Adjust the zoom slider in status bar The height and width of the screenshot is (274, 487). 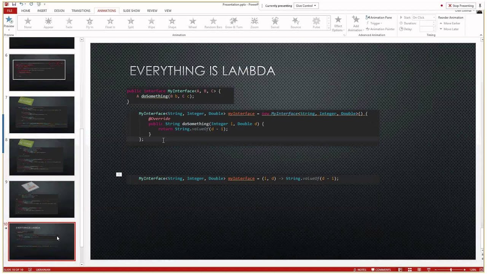click(451, 269)
